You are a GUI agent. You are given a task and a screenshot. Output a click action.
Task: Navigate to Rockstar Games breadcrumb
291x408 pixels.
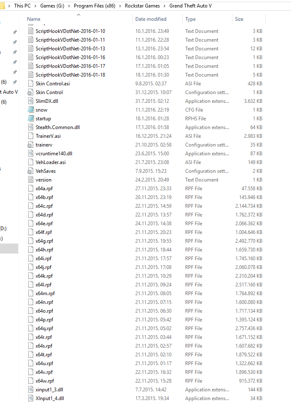click(142, 6)
